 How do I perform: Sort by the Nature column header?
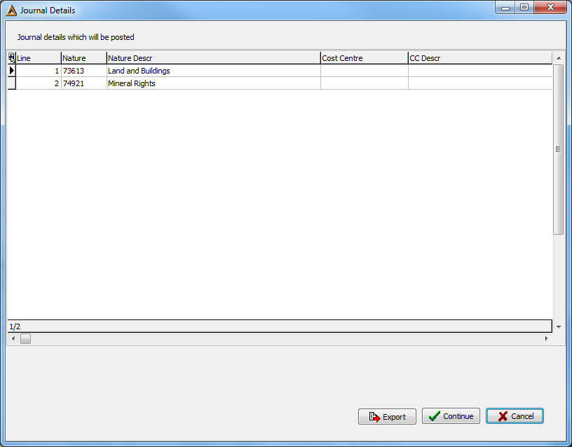click(83, 58)
